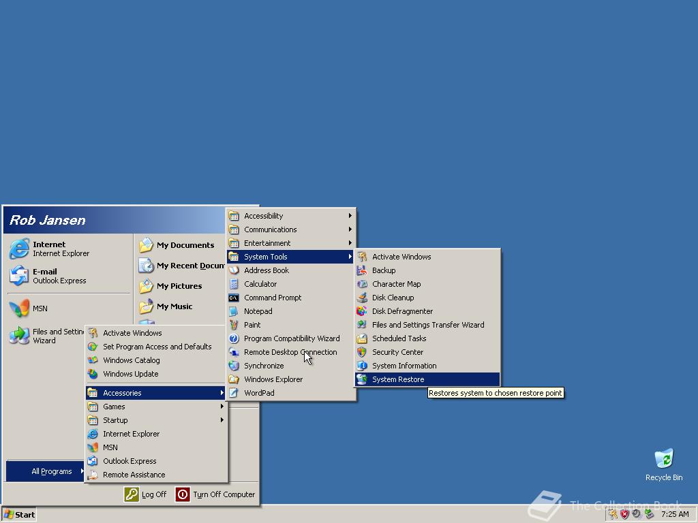Screen dimensions: 698x523
Task: Click Log Off button
Action: click(x=146, y=494)
